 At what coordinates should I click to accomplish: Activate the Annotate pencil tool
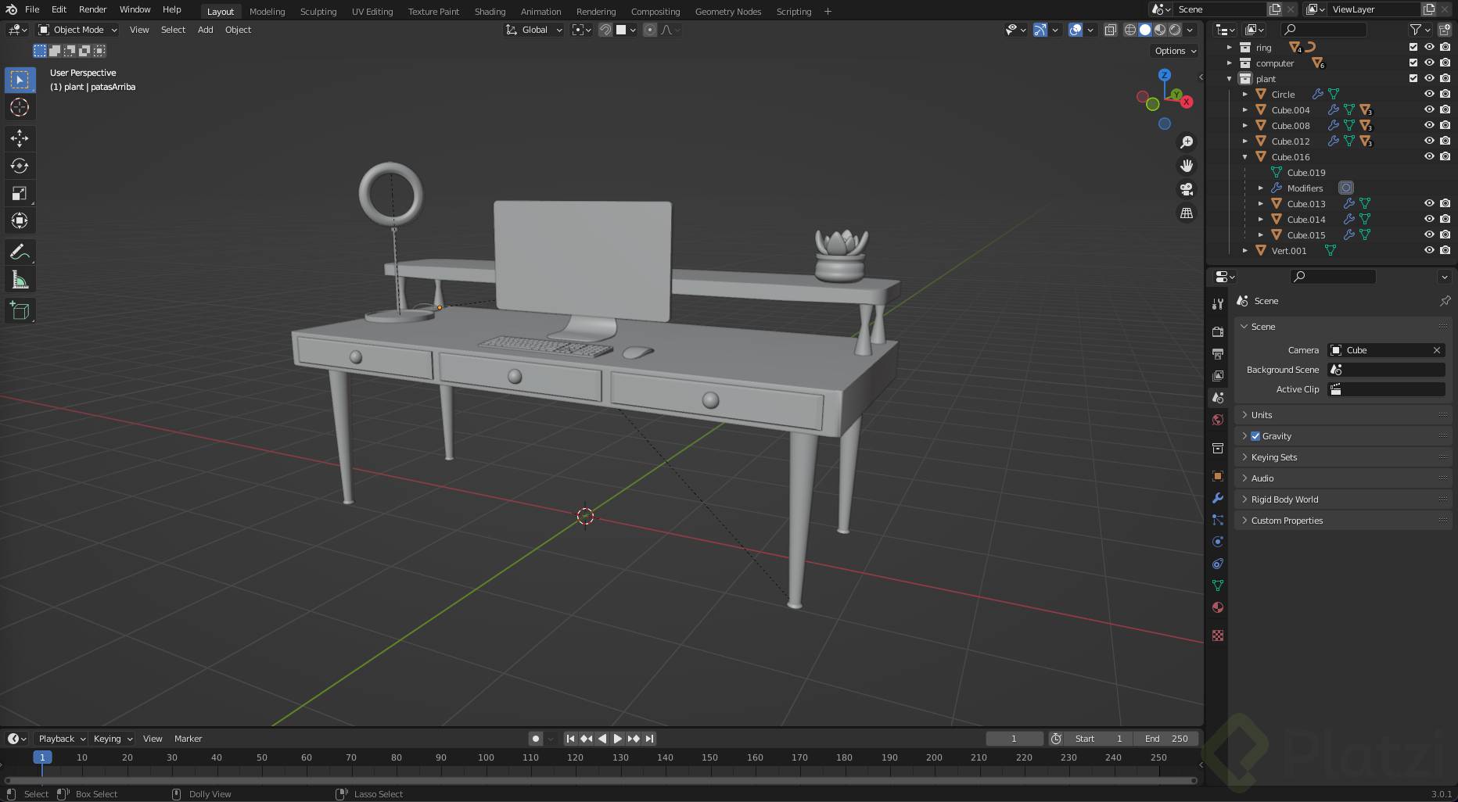(20, 252)
